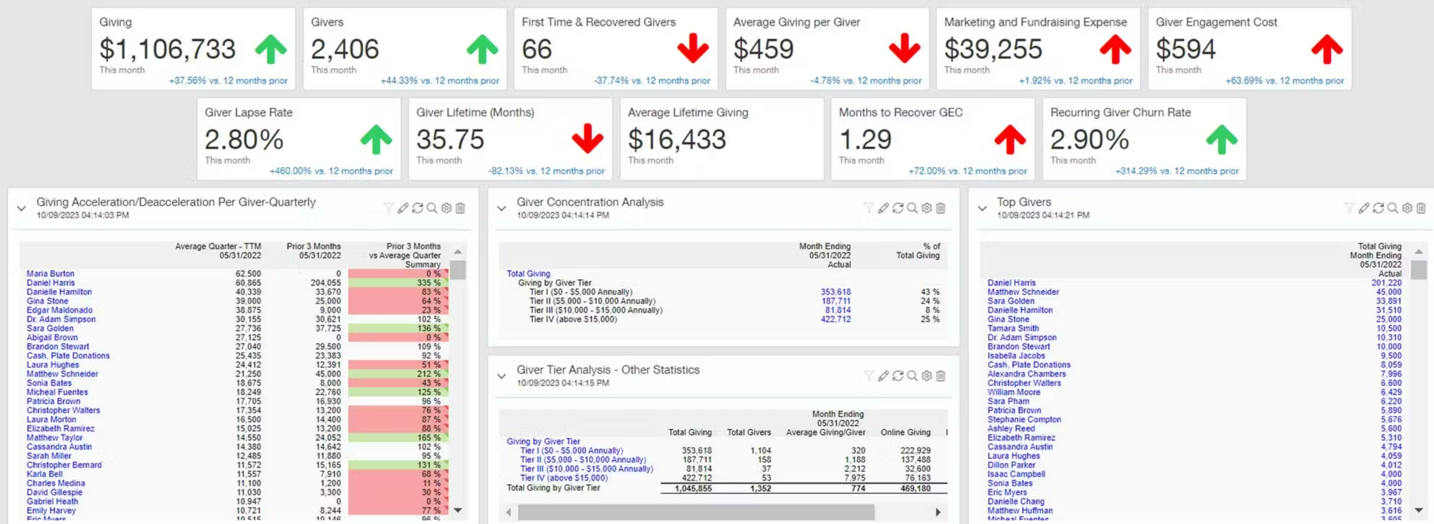
Task: Click search icon in Giver Concentration Analysis
Action: (912, 208)
